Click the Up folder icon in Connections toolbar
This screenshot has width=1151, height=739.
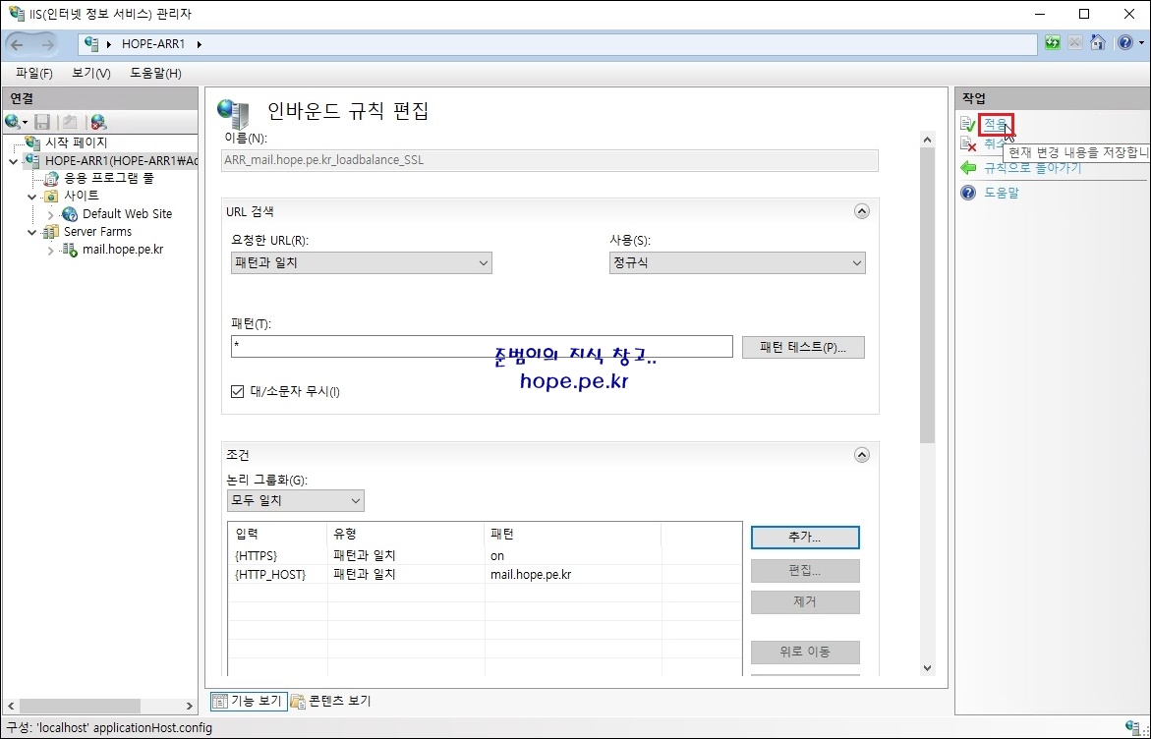pyautogui.click(x=71, y=122)
